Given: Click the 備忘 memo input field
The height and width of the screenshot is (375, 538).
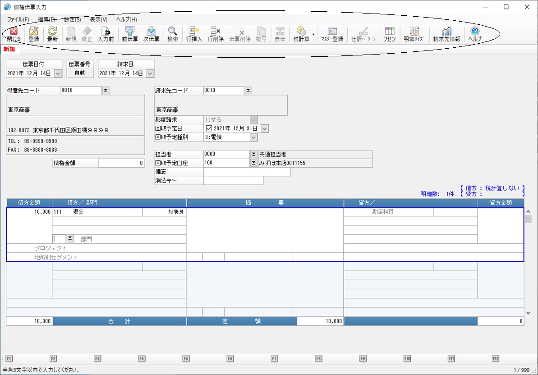Looking at the screenshot, I should tap(247, 172).
